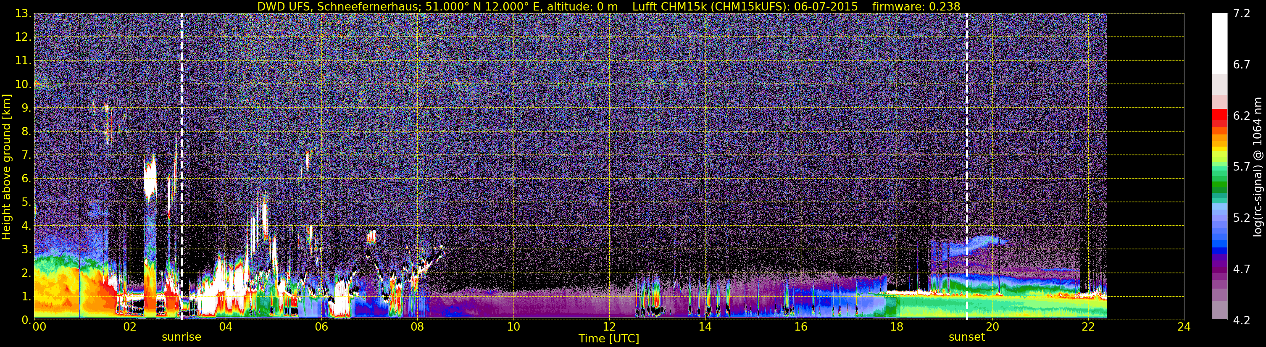Click the '06' time axis tick label

coord(321,327)
